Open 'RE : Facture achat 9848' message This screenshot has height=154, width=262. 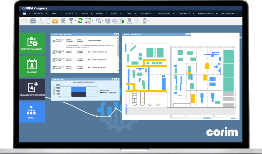(97, 52)
